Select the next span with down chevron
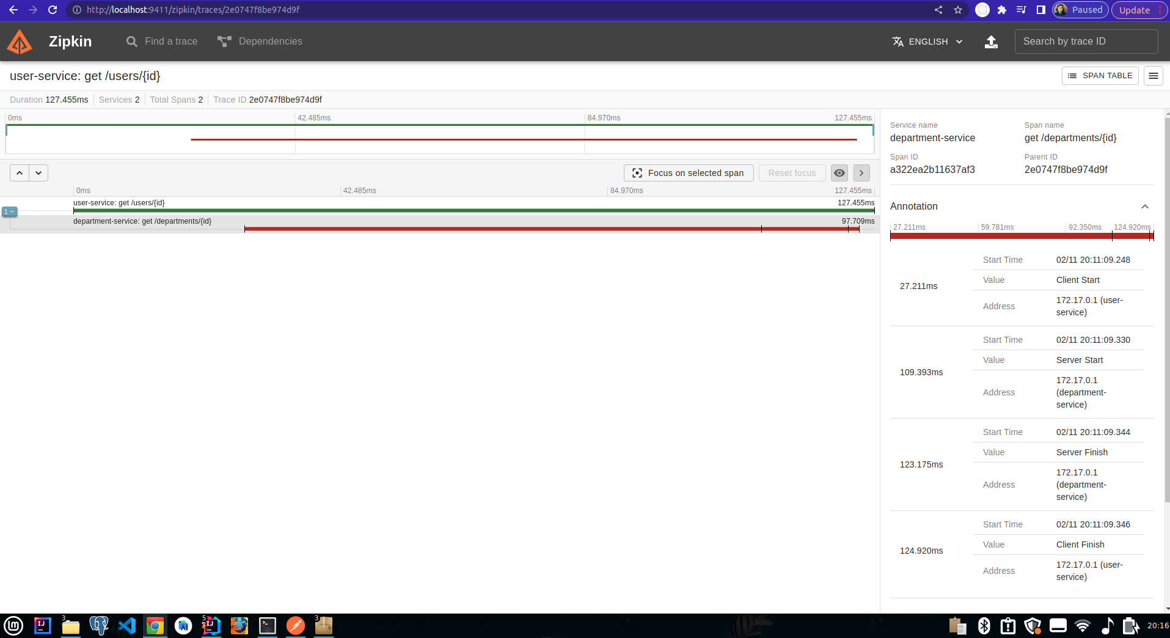 coord(38,173)
